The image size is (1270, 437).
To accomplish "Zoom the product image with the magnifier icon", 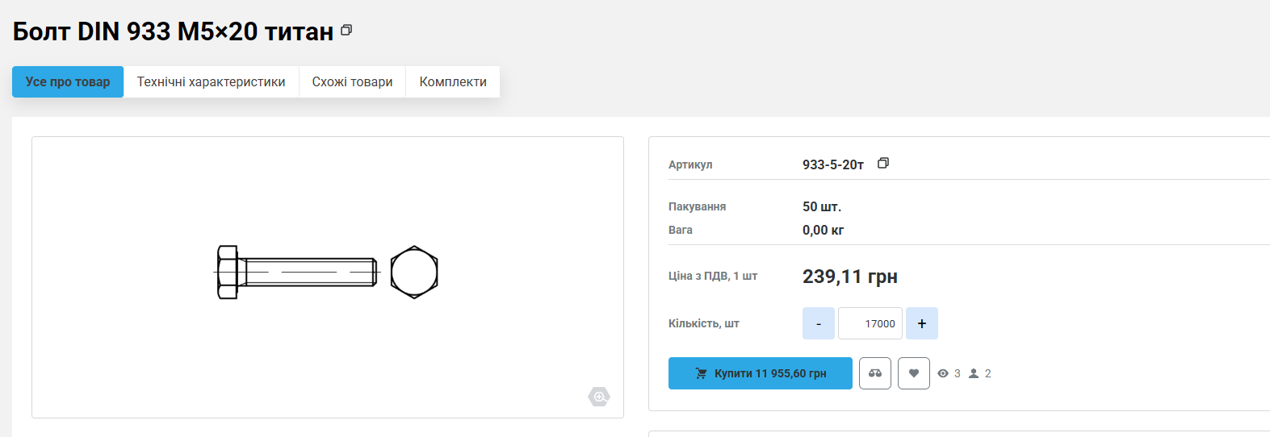I will pos(599,397).
